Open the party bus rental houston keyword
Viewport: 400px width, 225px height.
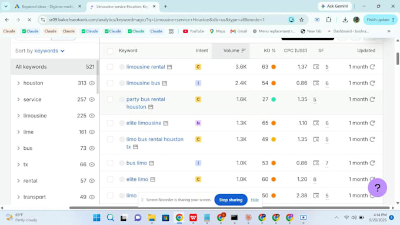coord(146,103)
